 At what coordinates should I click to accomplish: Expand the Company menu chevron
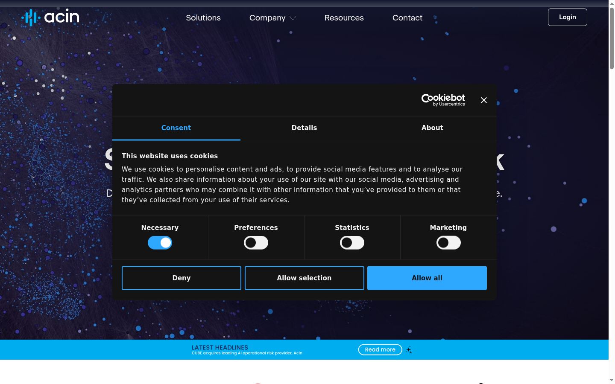click(293, 18)
